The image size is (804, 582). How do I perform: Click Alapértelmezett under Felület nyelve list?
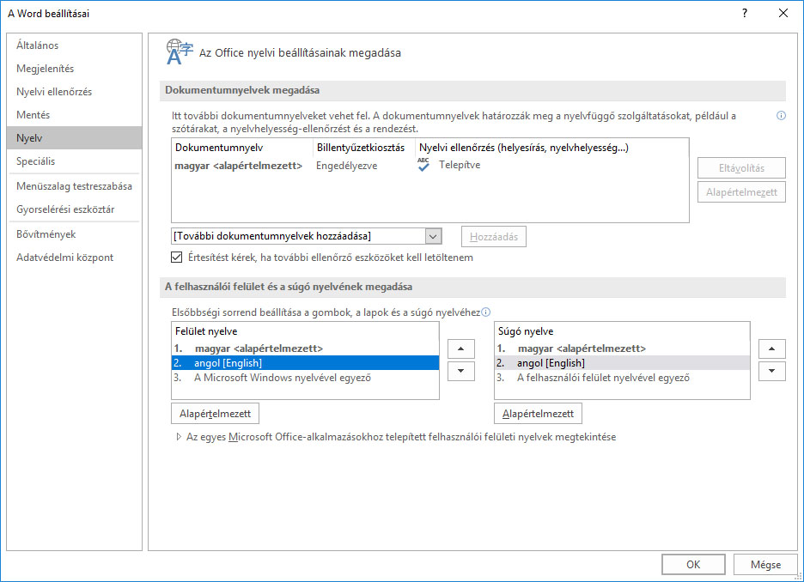(x=215, y=414)
